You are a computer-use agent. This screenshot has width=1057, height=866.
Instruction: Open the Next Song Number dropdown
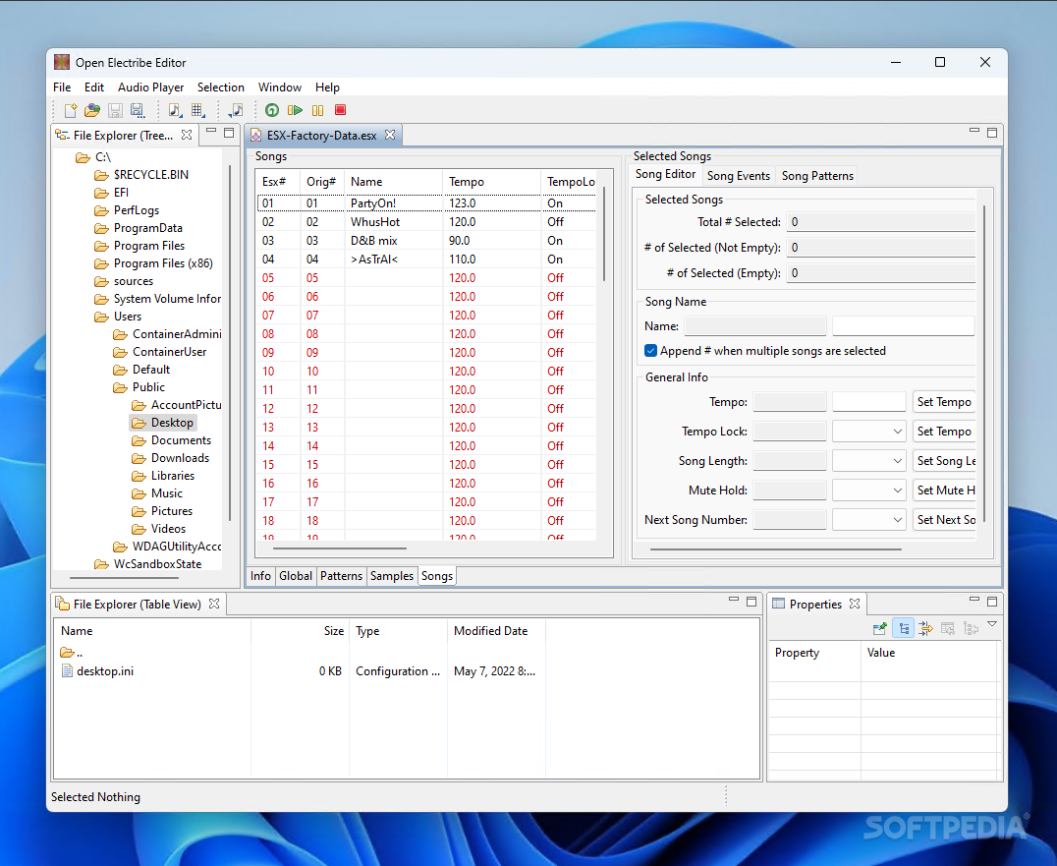[868, 520]
